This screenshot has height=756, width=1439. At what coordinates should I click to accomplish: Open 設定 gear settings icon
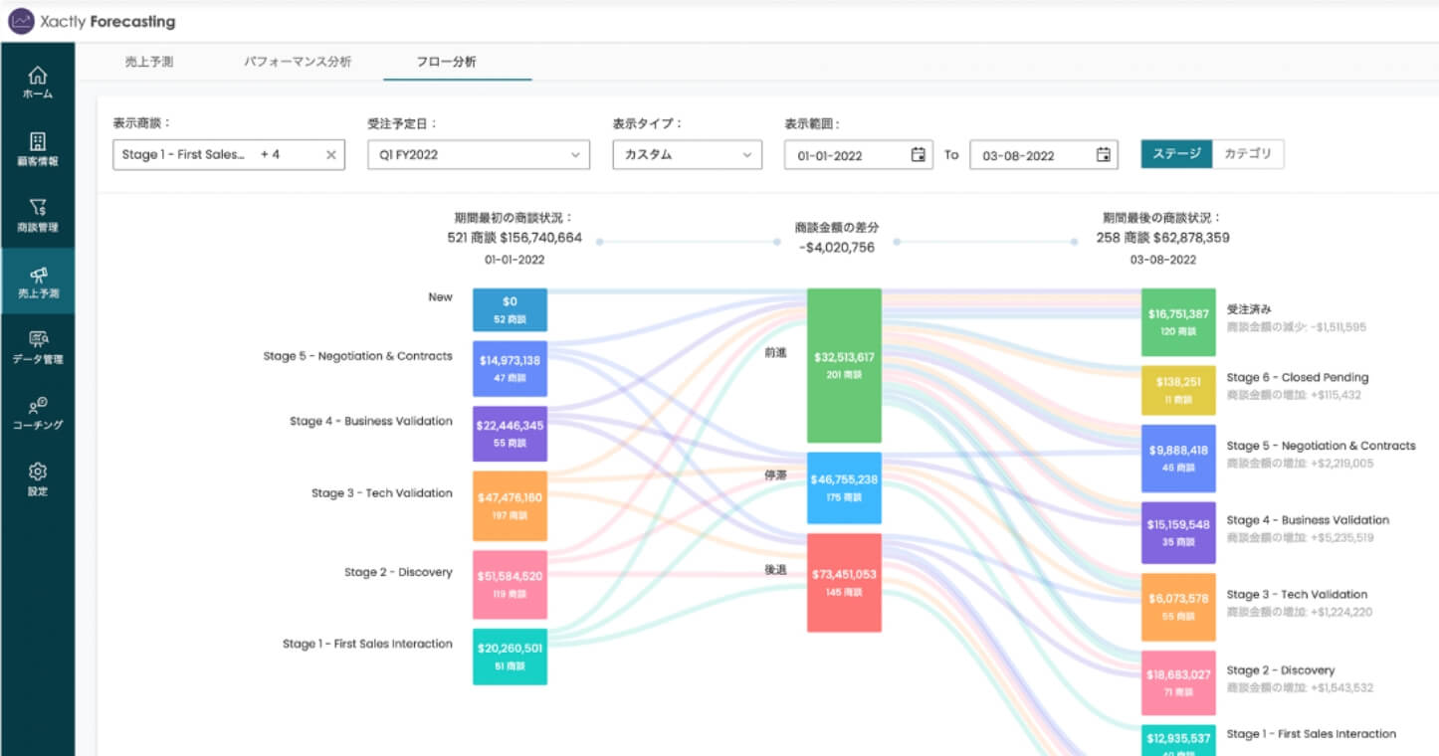(37, 472)
